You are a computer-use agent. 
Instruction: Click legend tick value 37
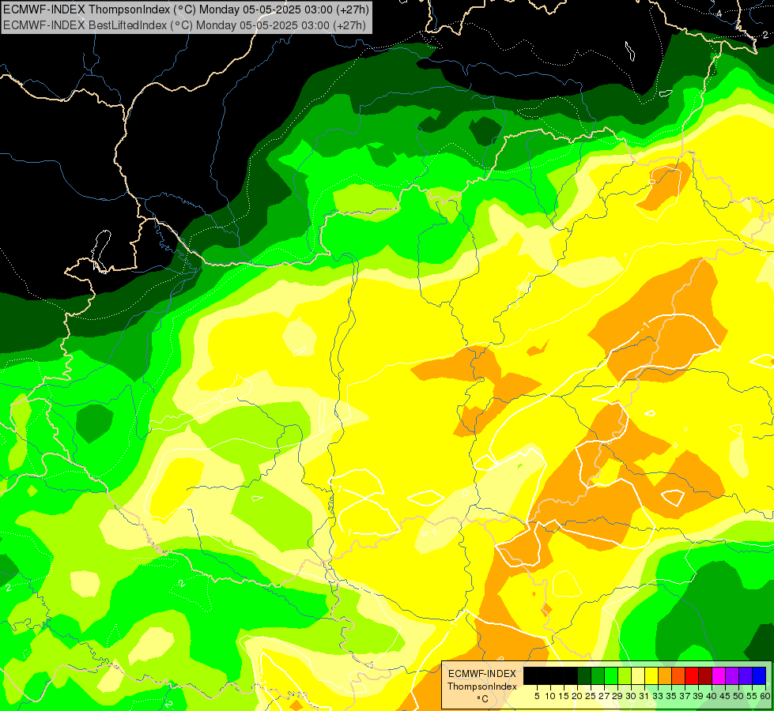click(685, 696)
